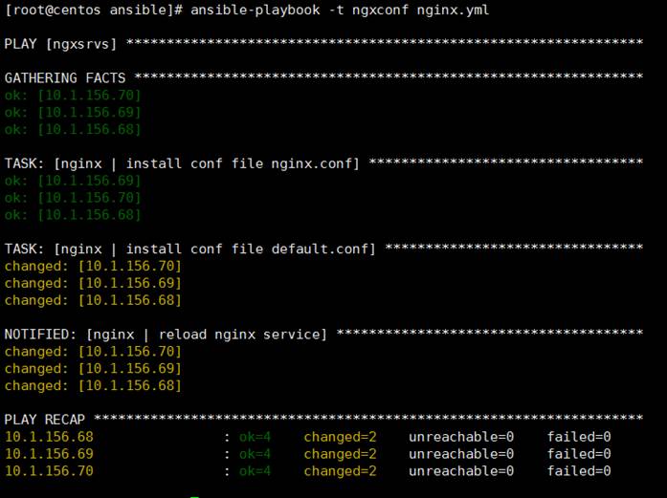Click 'unreachable=0' in the 10.1.156.70 recap row
Viewport: 667px width, 498px height.
click(x=461, y=471)
